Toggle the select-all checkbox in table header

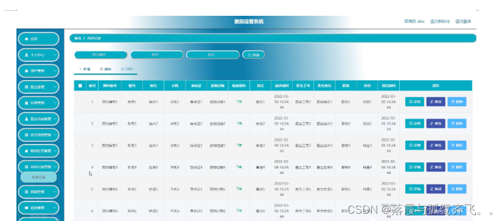(x=80, y=86)
